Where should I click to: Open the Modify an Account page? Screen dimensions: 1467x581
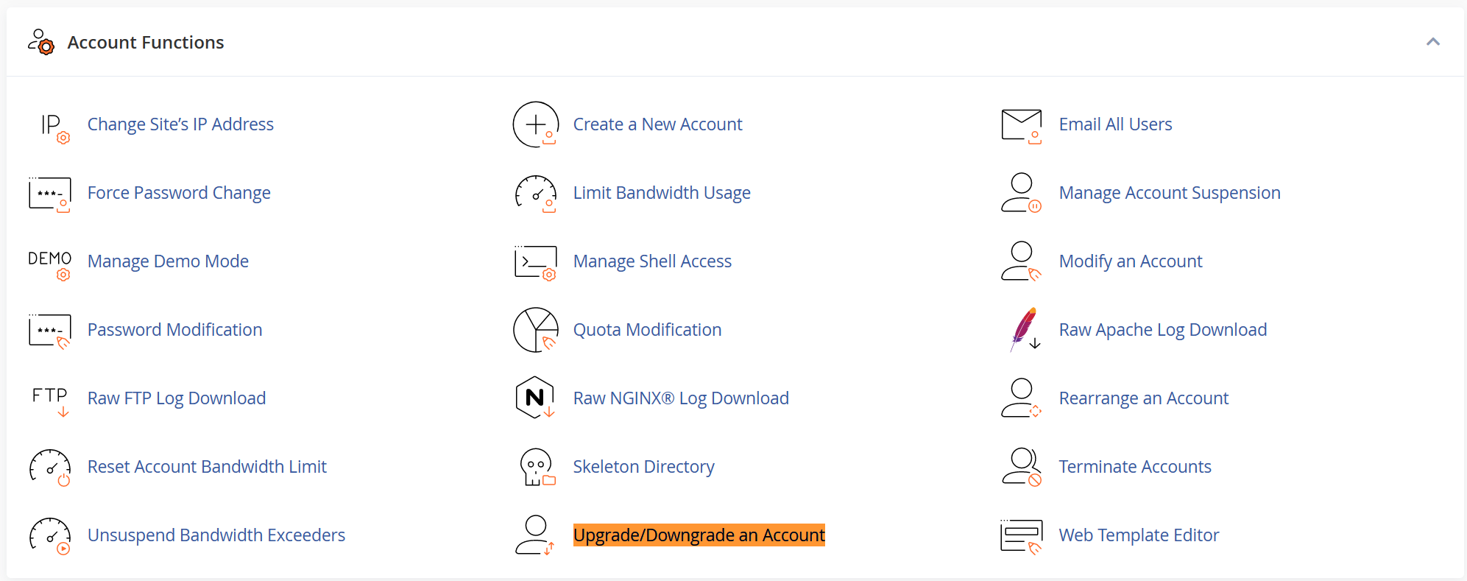coord(1130,261)
